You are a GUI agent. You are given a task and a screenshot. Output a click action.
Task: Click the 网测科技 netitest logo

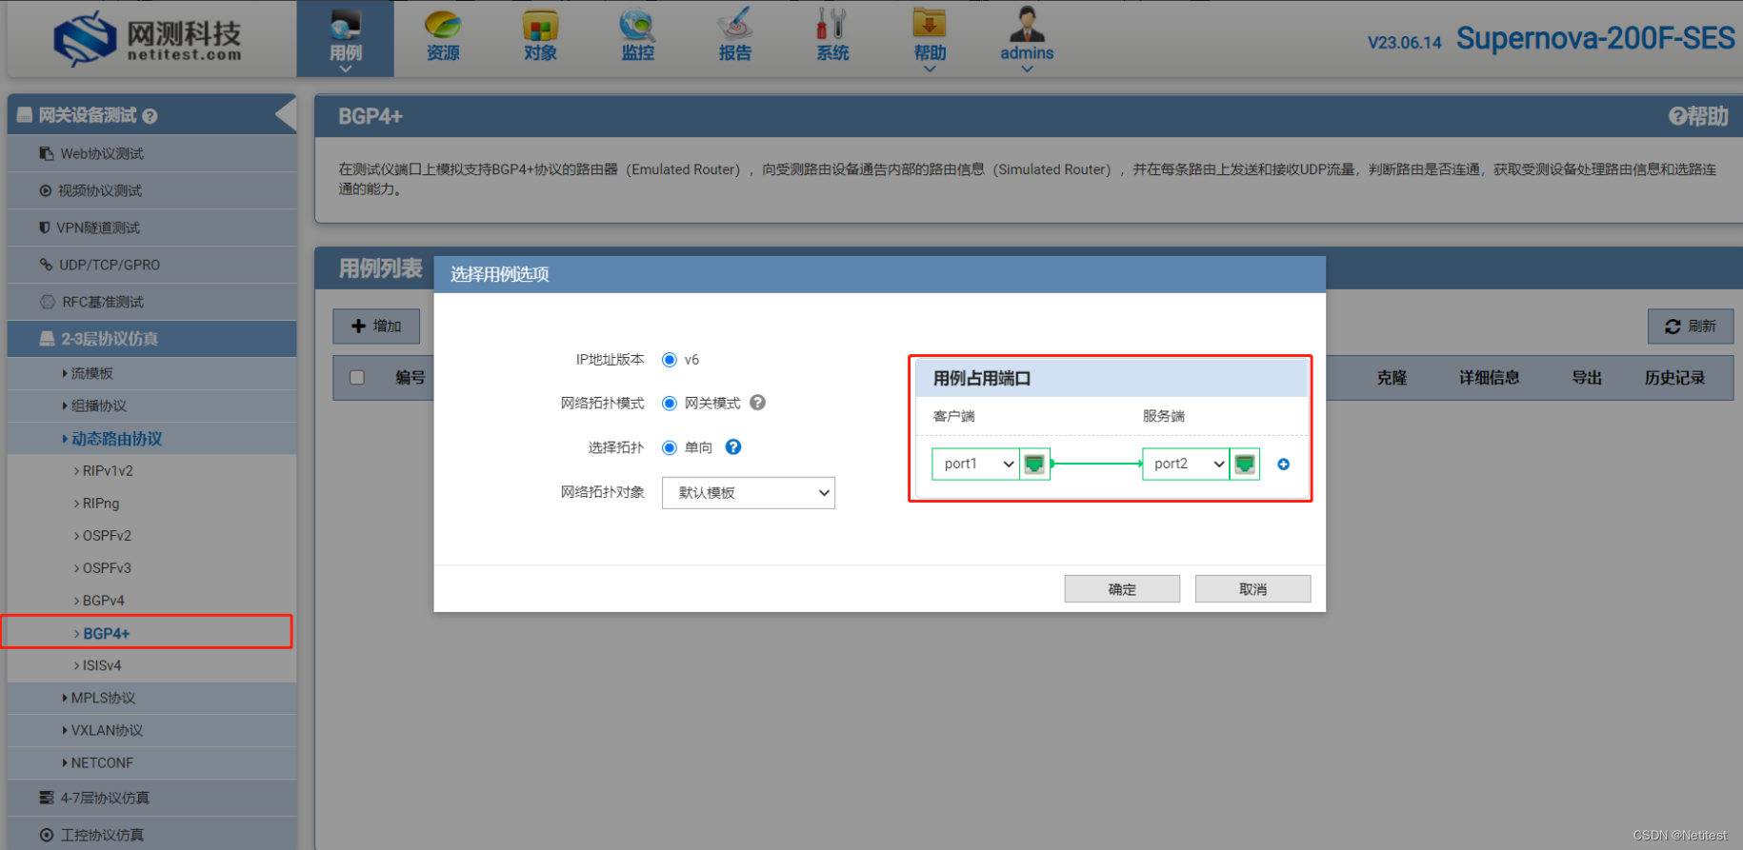(x=148, y=39)
